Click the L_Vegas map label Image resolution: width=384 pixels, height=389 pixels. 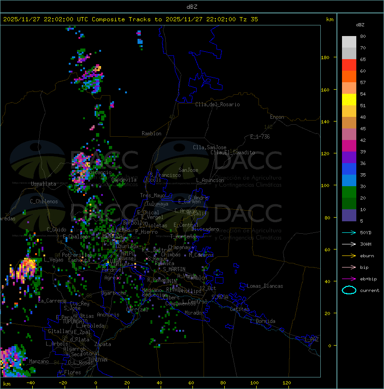(x=54, y=260)
